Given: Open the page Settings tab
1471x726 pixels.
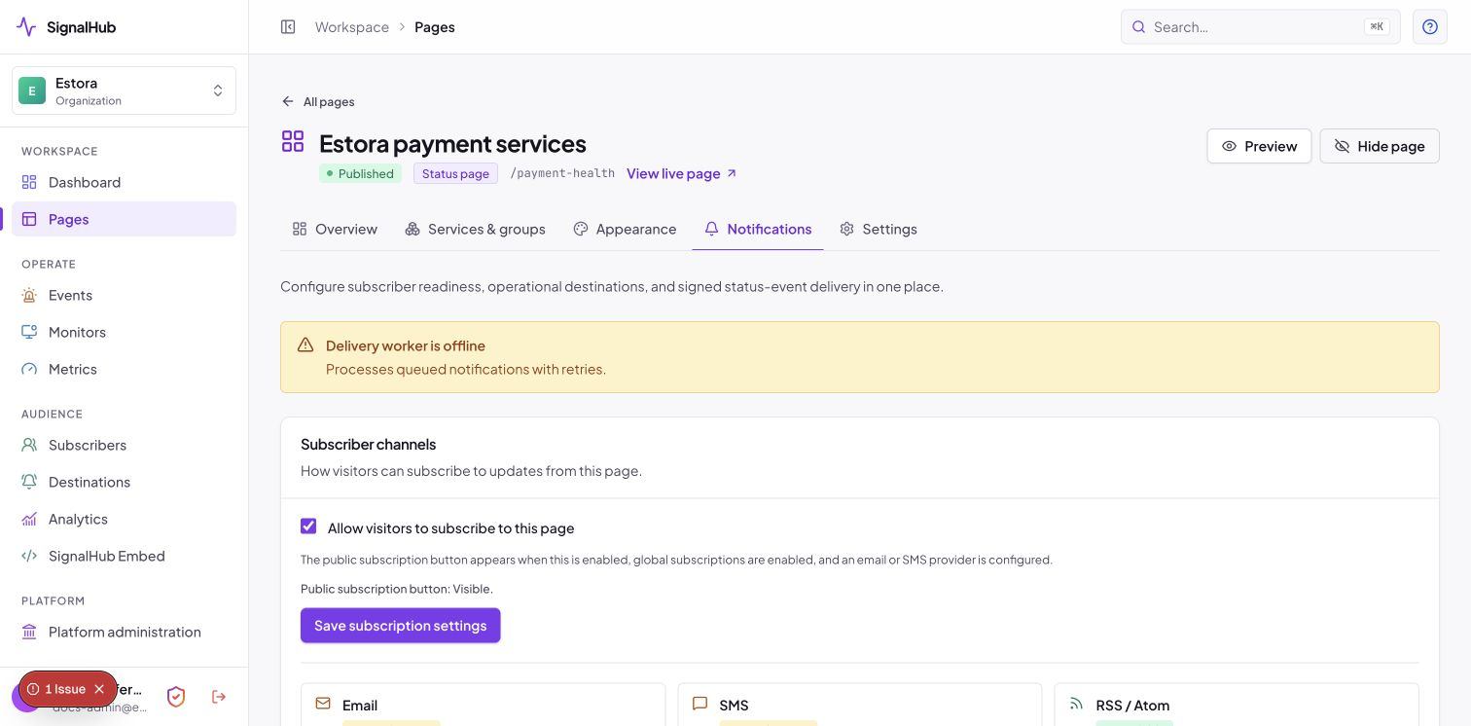Looking at the screenshot, I should [879, 229].
